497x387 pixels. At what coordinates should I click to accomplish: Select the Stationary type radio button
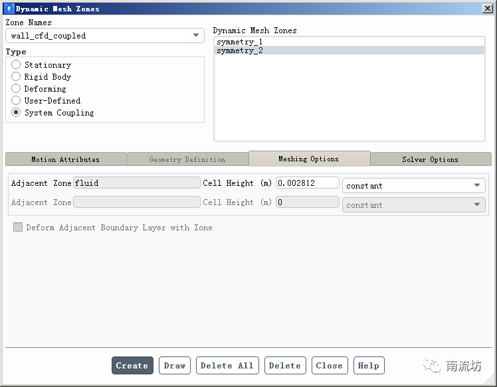click(16, 65)
